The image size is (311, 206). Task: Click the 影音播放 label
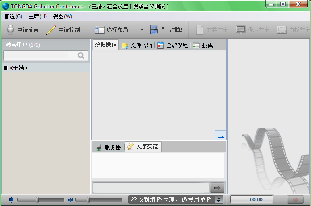172,30
